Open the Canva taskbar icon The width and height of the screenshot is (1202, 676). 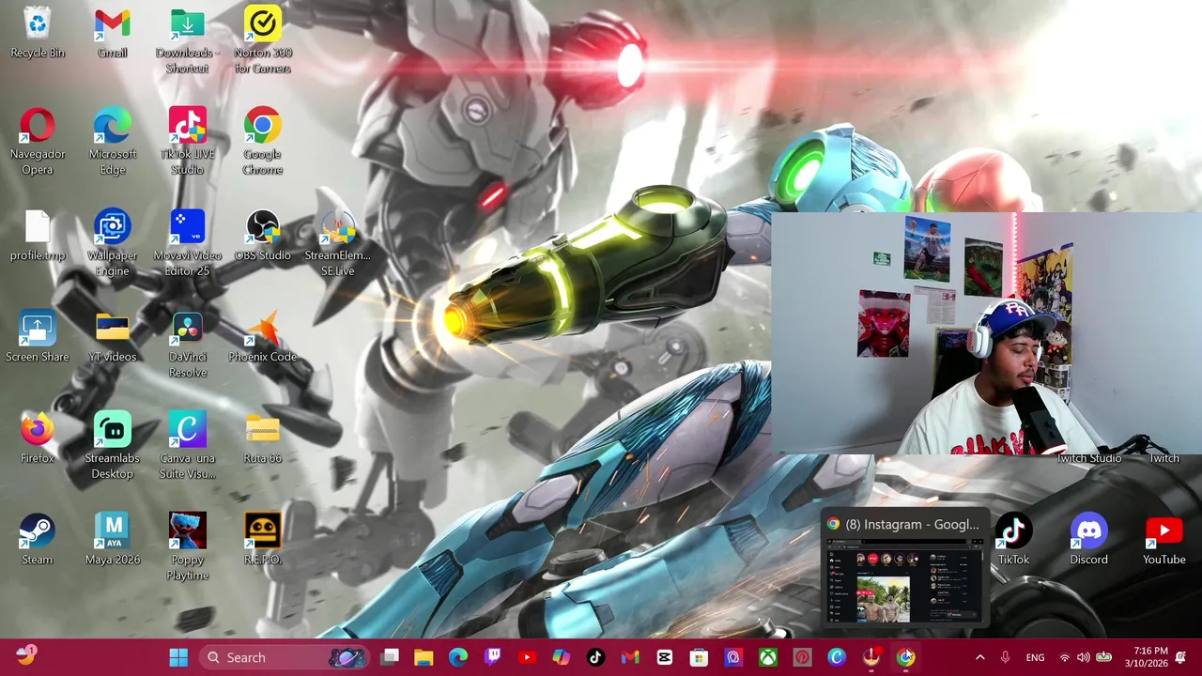837,657
